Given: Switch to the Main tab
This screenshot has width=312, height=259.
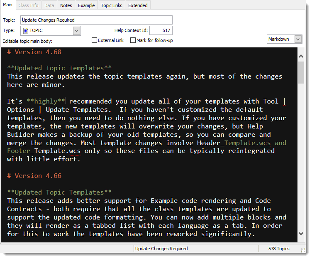Looking at the screenshot, I should [7, 5].
